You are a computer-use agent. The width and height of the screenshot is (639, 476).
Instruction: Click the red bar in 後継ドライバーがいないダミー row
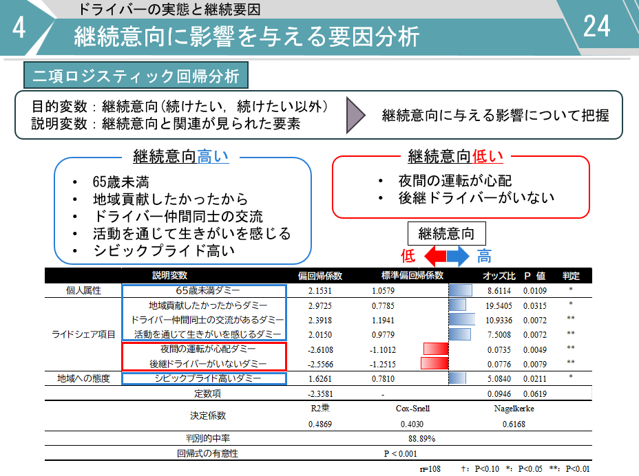[434, 363]
